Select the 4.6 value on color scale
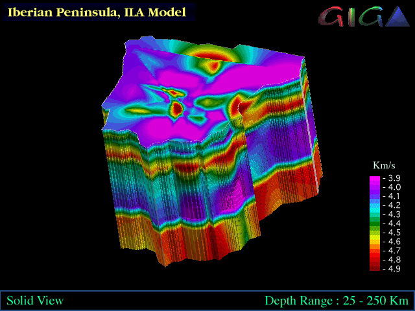Viewport: 415px width, 311px height. tap(394, 242)
